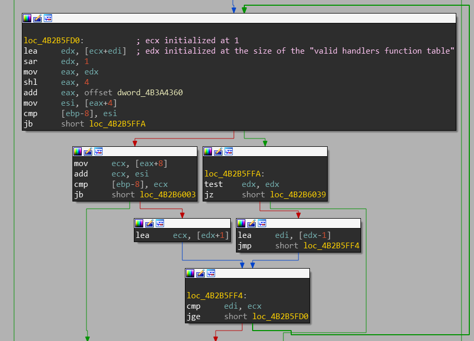
Task: Click the color icon on loc_4B2B5FD0 node
Action: [27, 18]
